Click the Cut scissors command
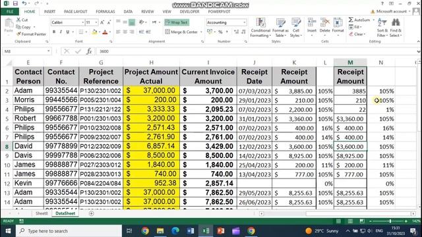Image resolution: width=422 pixels, height=237 pixels. click(22, 20)
